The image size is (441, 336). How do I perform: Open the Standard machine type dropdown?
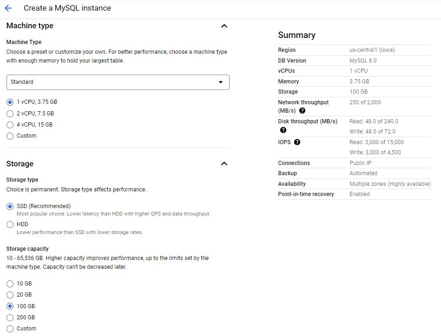tap(118, 82)
